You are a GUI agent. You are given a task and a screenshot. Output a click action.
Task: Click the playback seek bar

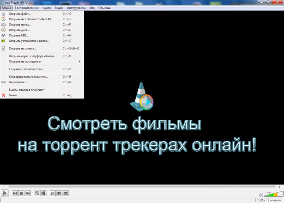pyautogui.click(x=142, y=187)
